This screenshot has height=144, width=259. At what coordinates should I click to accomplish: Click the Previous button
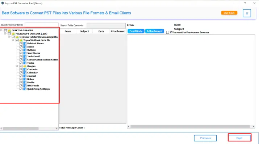[x=205, y=138]
